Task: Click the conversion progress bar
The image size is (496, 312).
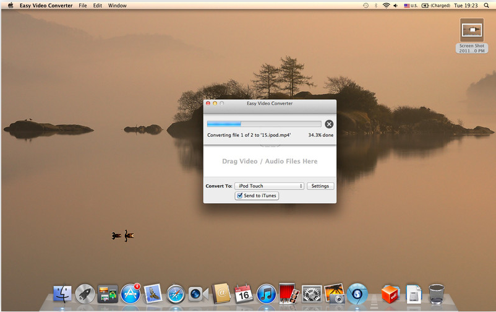Action: [264, 124]
